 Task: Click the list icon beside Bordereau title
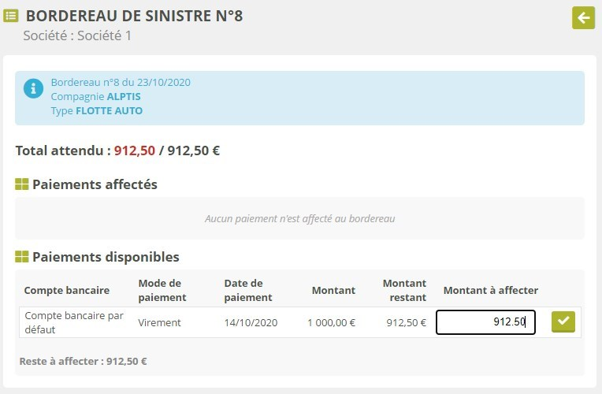12,16
